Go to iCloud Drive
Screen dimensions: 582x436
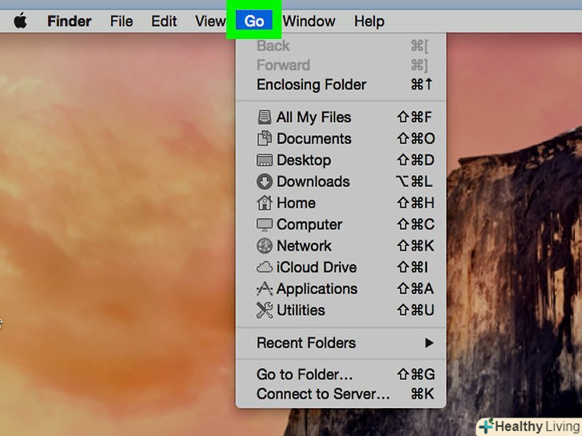tap(341, 268)
